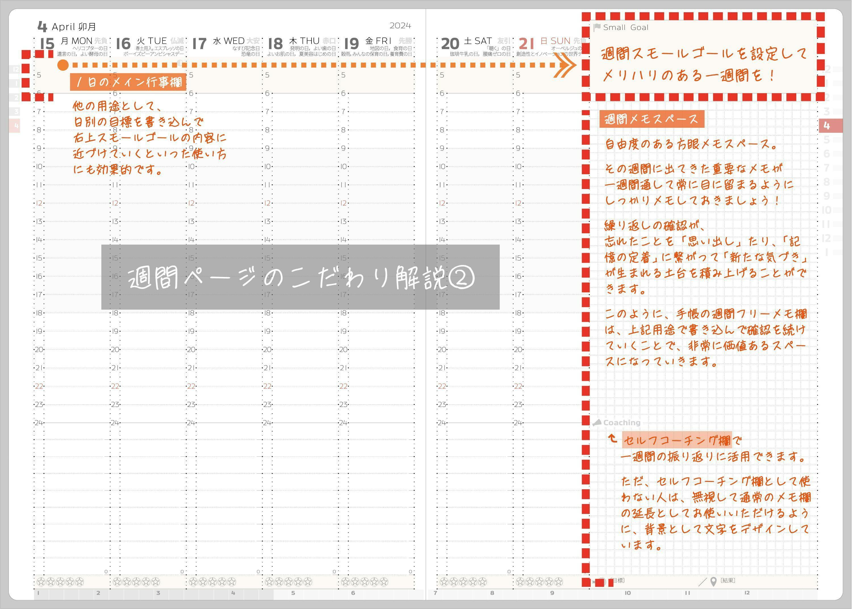Click the moon phase icon on Tuesday 16
The image size is (852, 609).
point(180,63)
